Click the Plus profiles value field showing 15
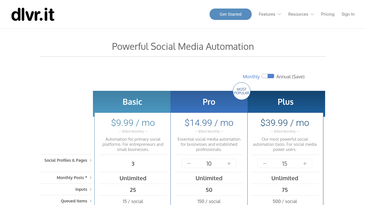The width and height of the screenshot is (366, 205). [x=285, y=163]
